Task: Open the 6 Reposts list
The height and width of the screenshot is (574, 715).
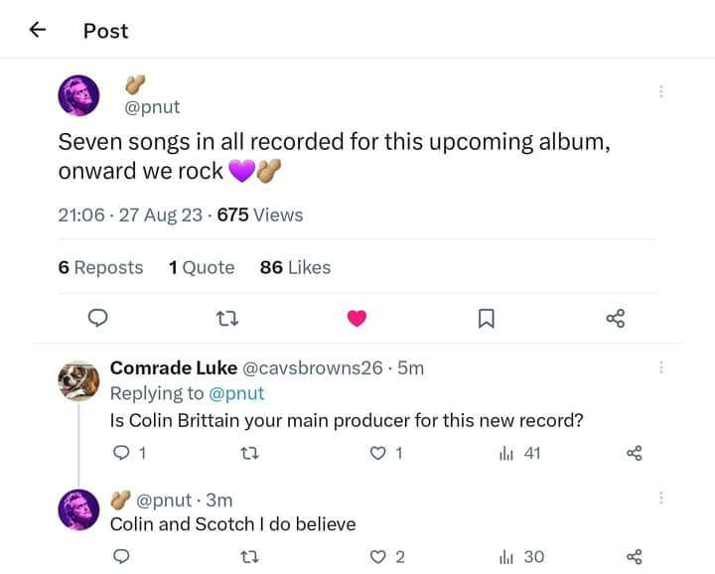Action: tap(100, 267)
